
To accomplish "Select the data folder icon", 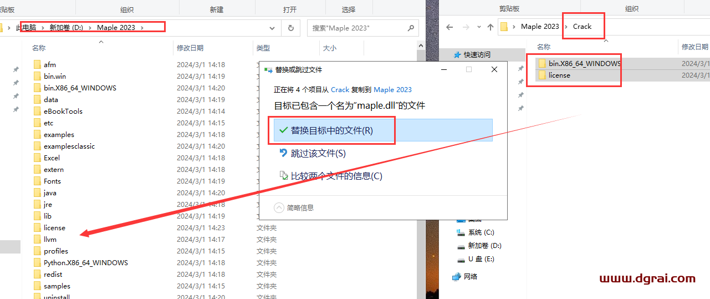I will click(37, 99).
